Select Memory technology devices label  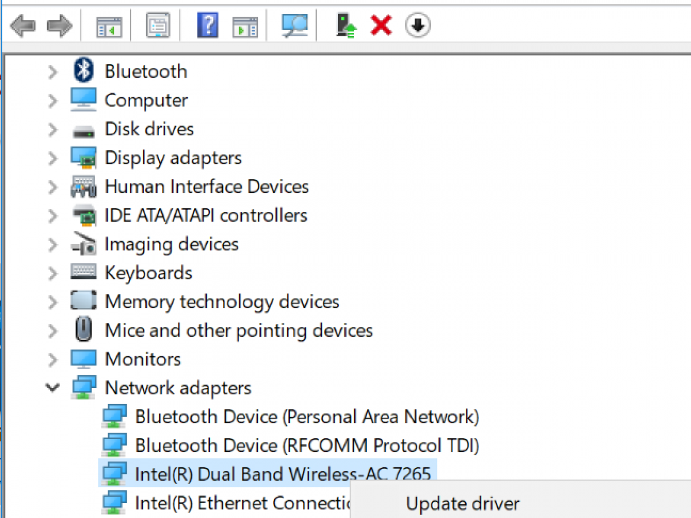222,302
